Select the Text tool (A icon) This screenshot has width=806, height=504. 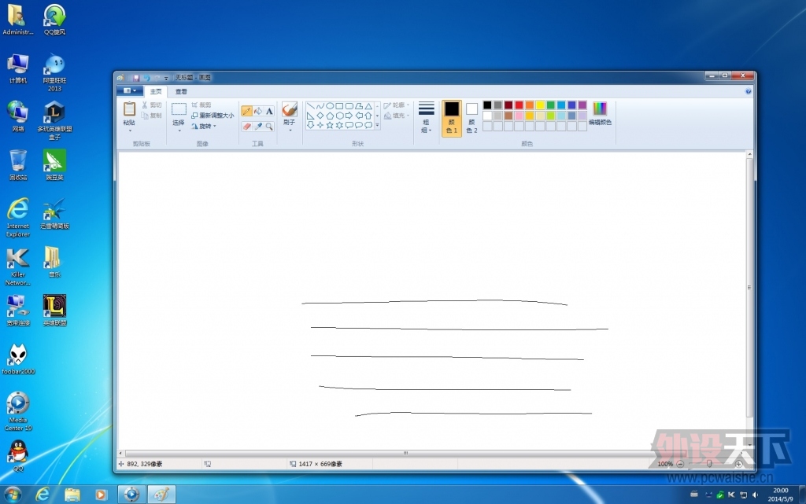(x=269, y=112)
